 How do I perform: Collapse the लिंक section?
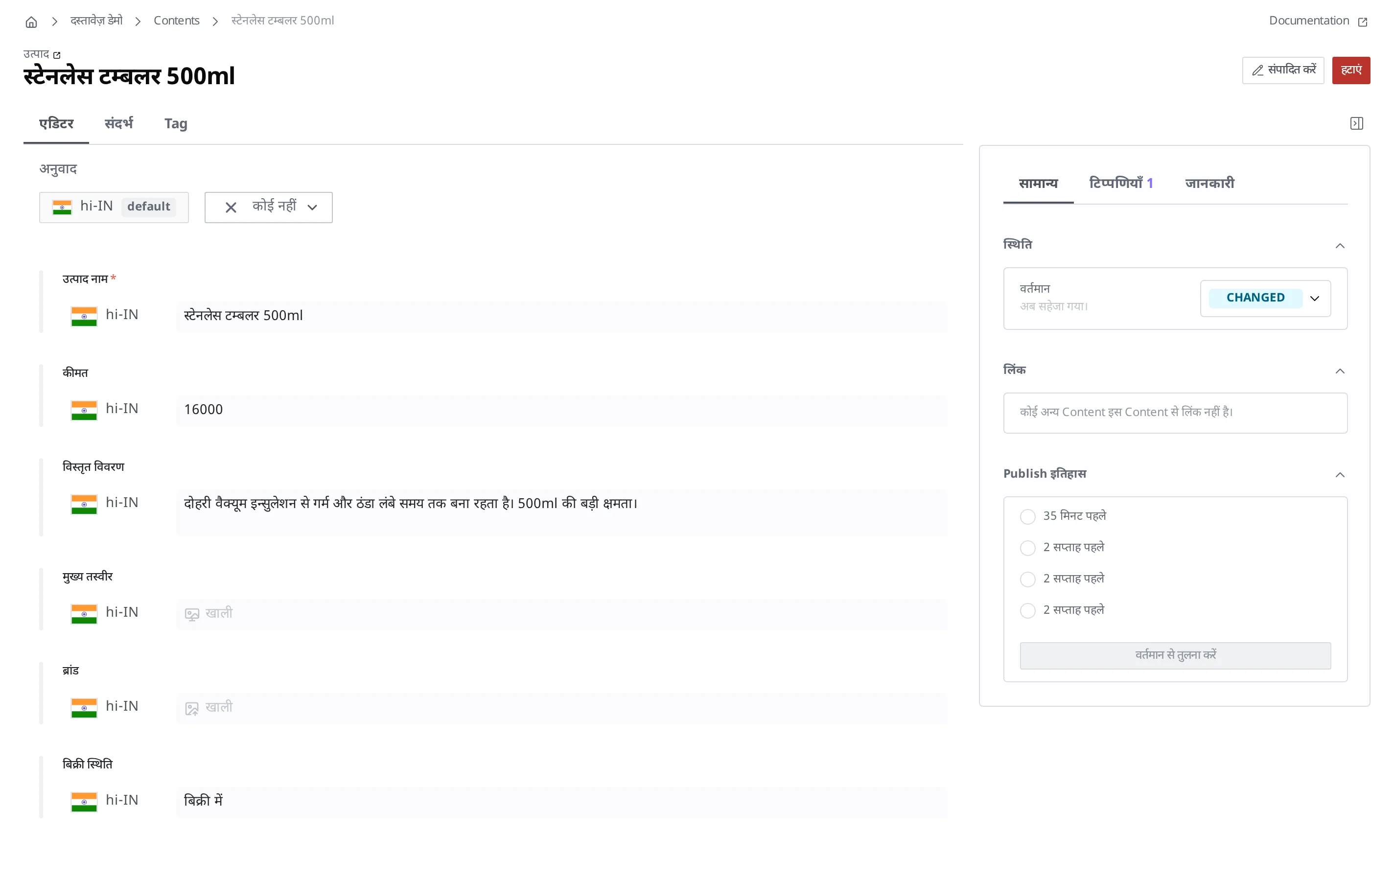(x=1340, y=371)
